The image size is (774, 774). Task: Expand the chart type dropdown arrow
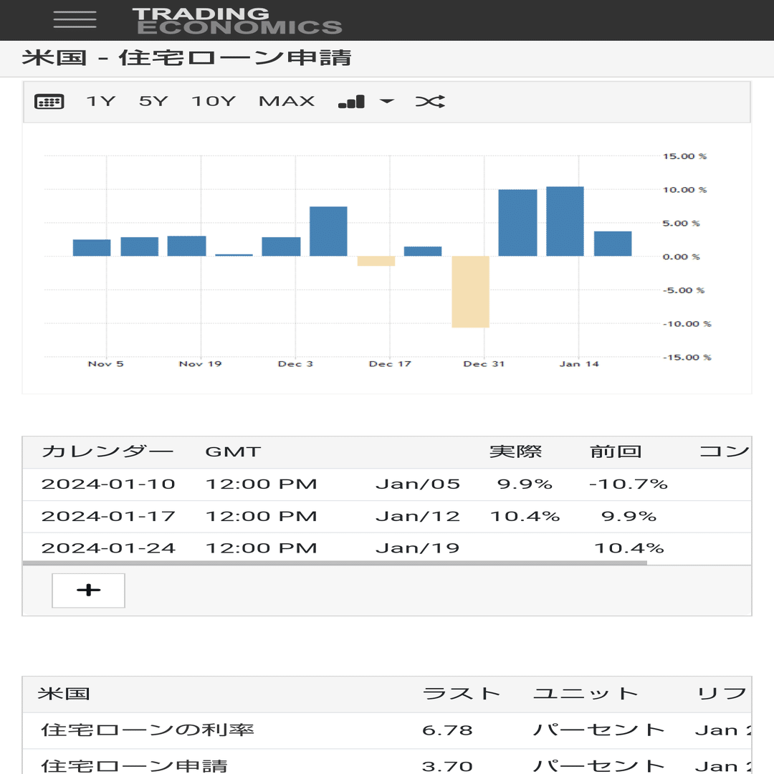click(x=386, y=101)
